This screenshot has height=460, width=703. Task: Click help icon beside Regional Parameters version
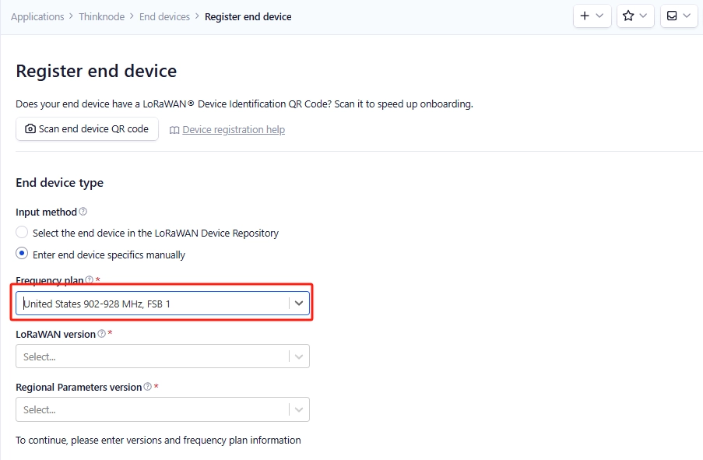pos(147,387)
